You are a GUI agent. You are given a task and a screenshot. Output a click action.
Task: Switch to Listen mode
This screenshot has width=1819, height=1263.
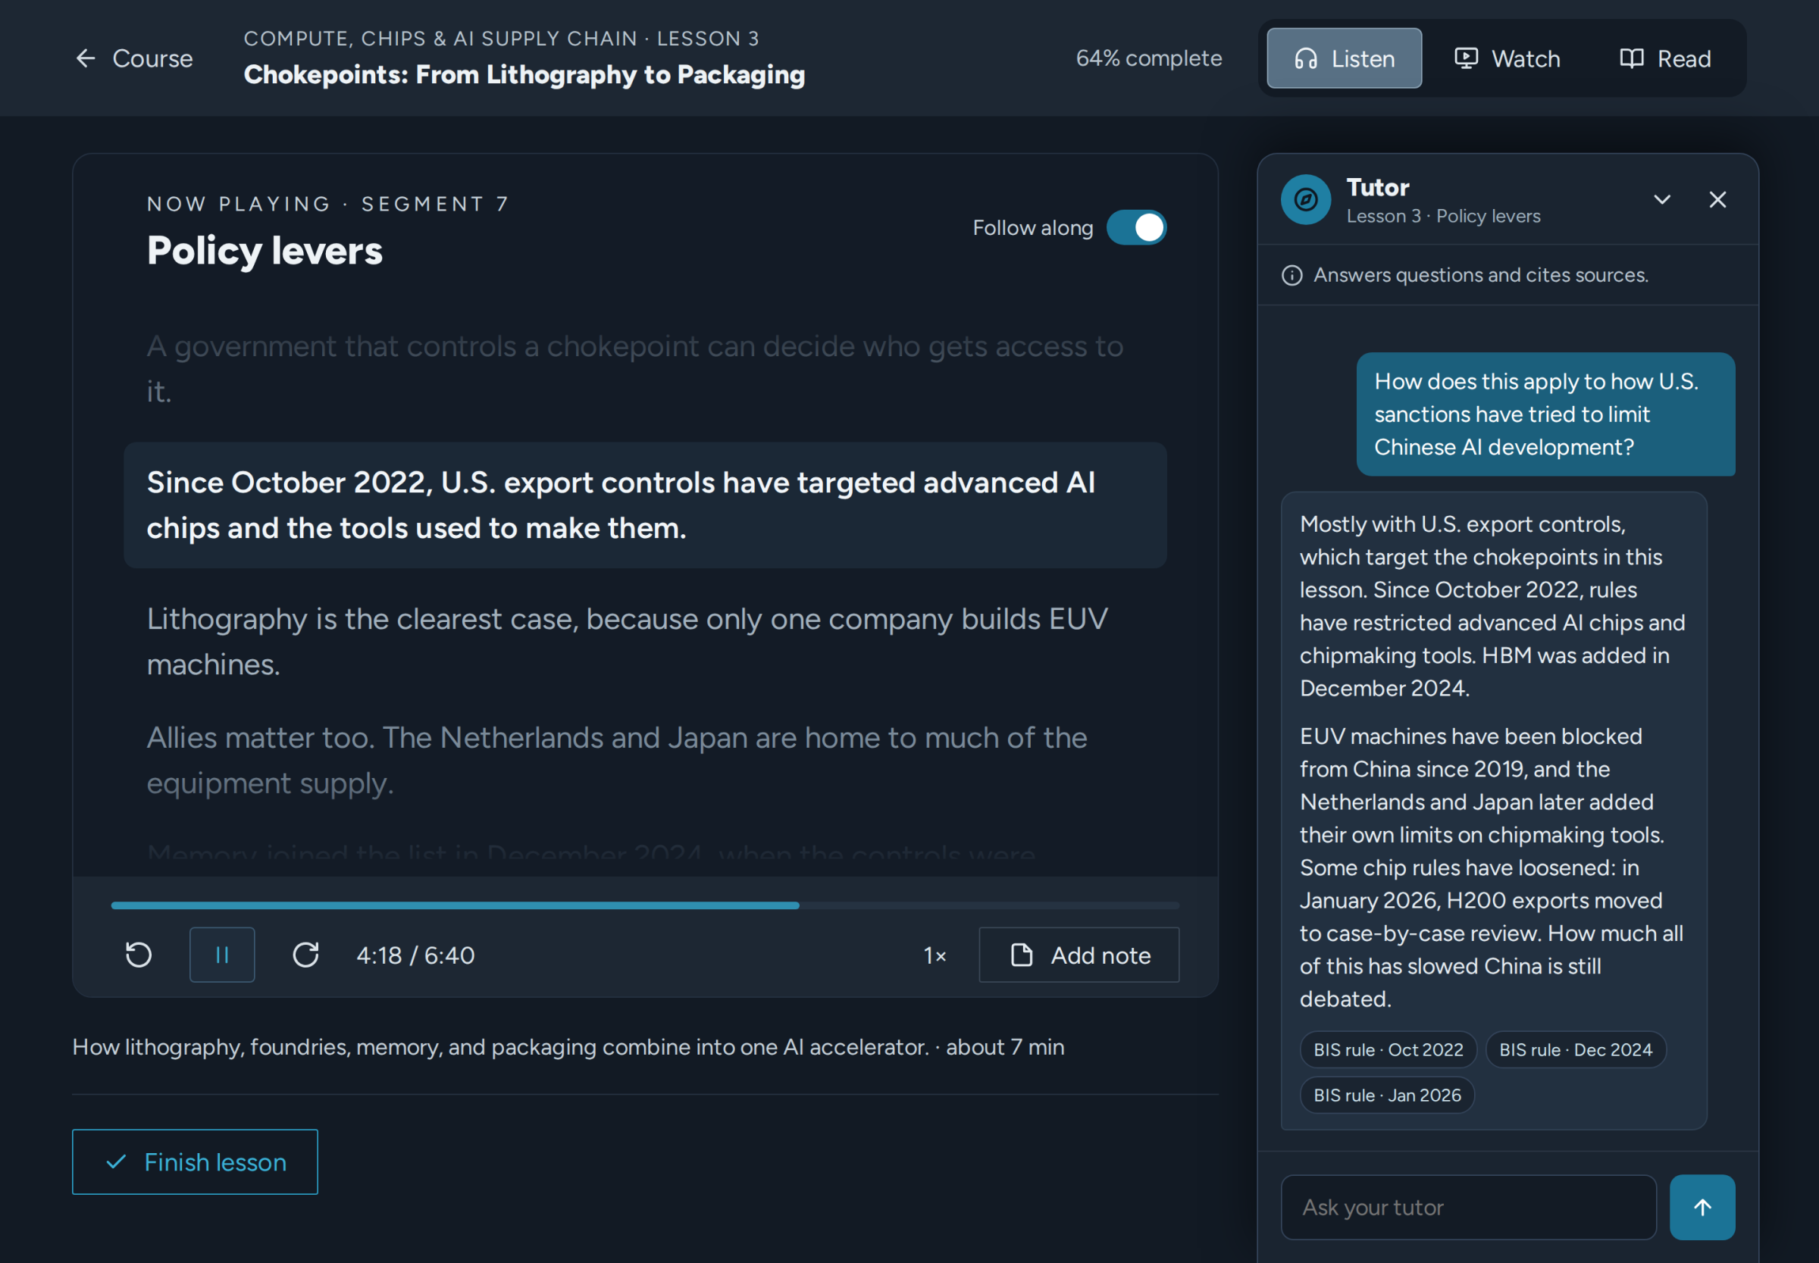pyautogui.click(x=1344, y=58)
